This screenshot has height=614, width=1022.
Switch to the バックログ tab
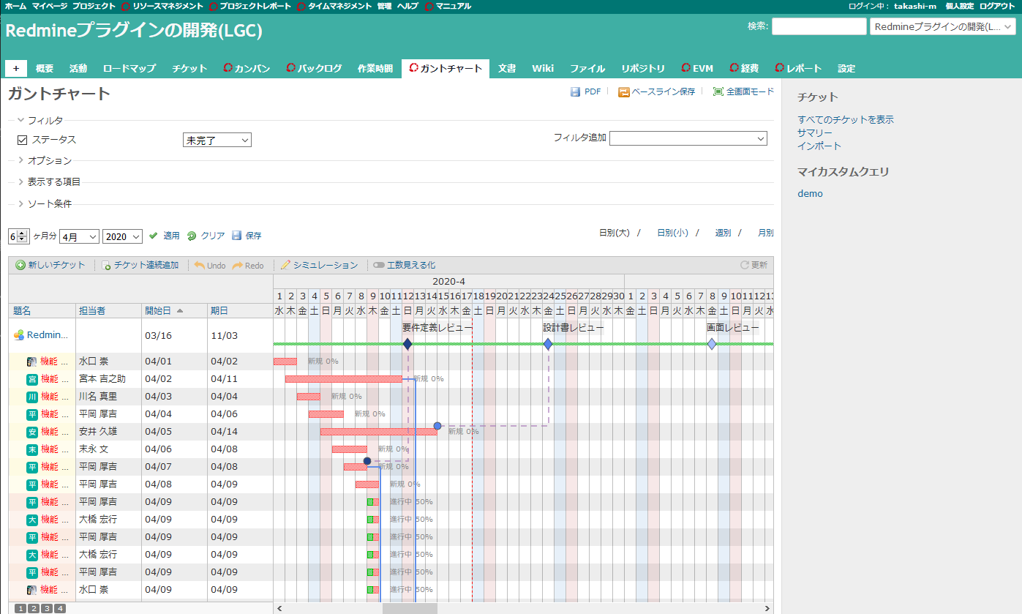point(314,68)
